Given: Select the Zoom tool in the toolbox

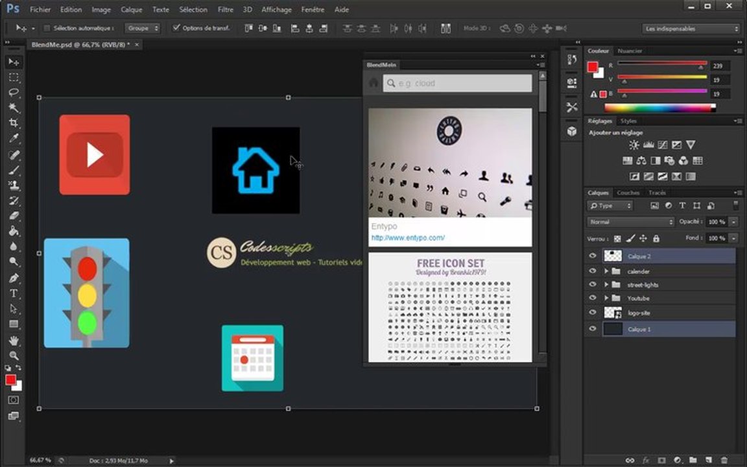Looking at the screenshot, I should (x=14, y=355).
